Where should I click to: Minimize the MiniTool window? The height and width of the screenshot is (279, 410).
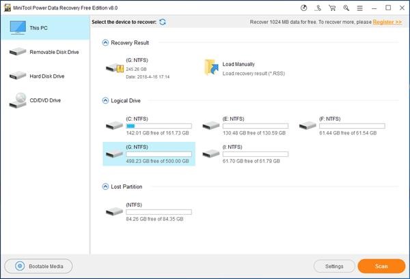tap(374, 8)
